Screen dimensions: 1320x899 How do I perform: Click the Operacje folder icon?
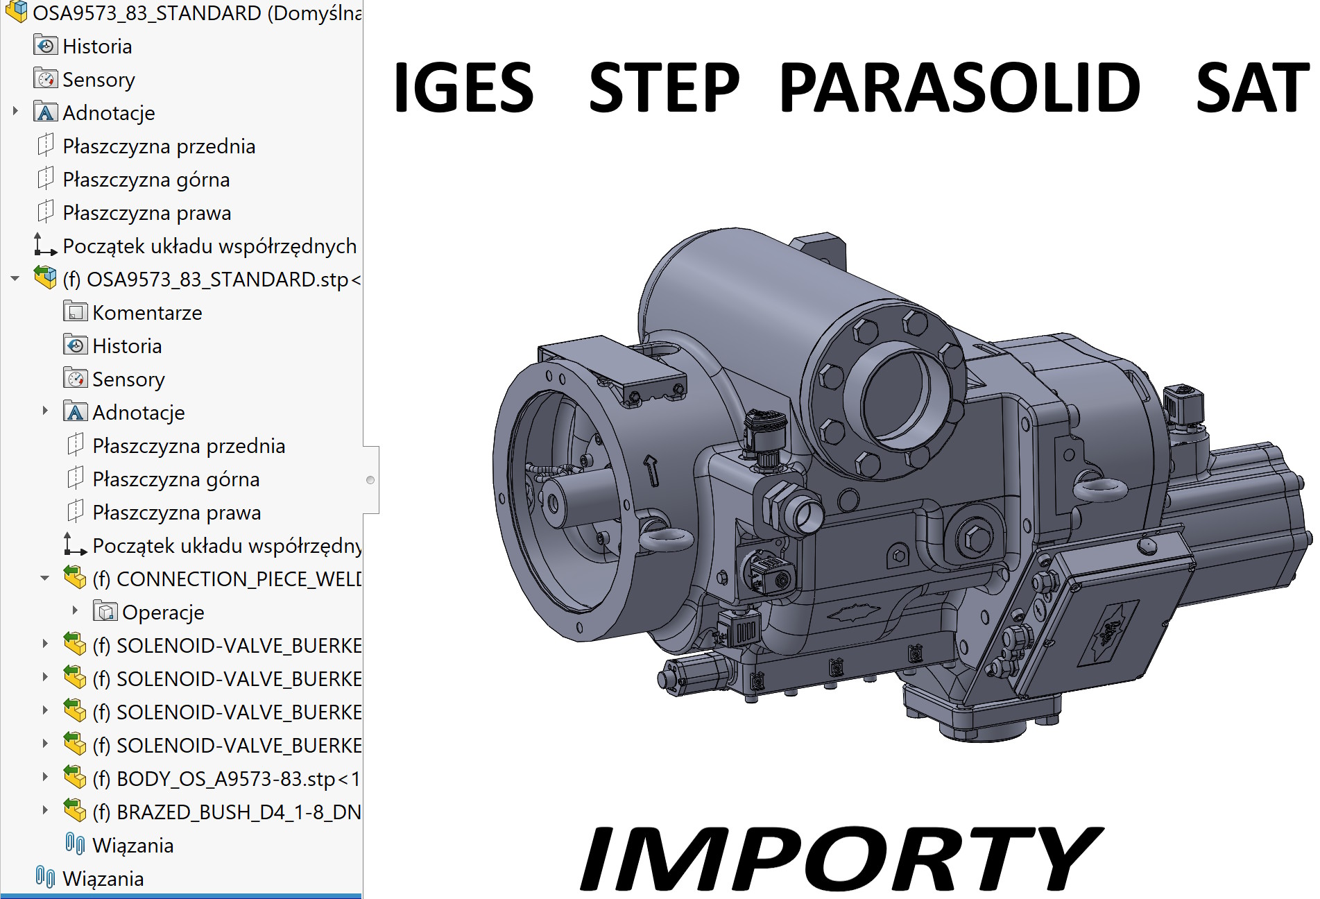point(105,612)
